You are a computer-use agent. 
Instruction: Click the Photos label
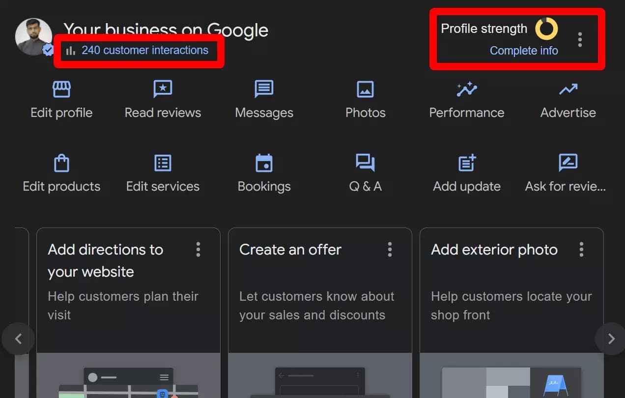tap(365, 113)
